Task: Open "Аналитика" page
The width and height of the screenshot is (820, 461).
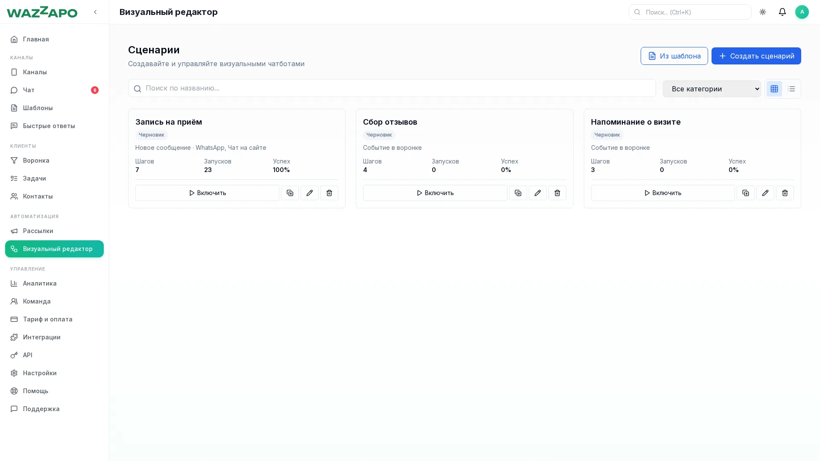Action: (54, 283)
